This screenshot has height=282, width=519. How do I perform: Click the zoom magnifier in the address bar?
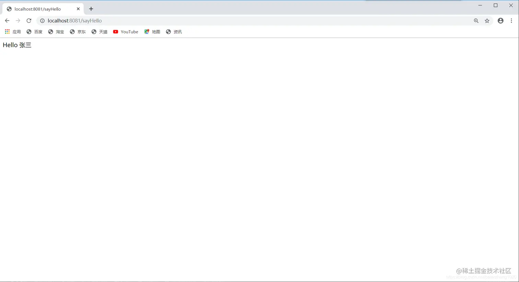(476, 21)
